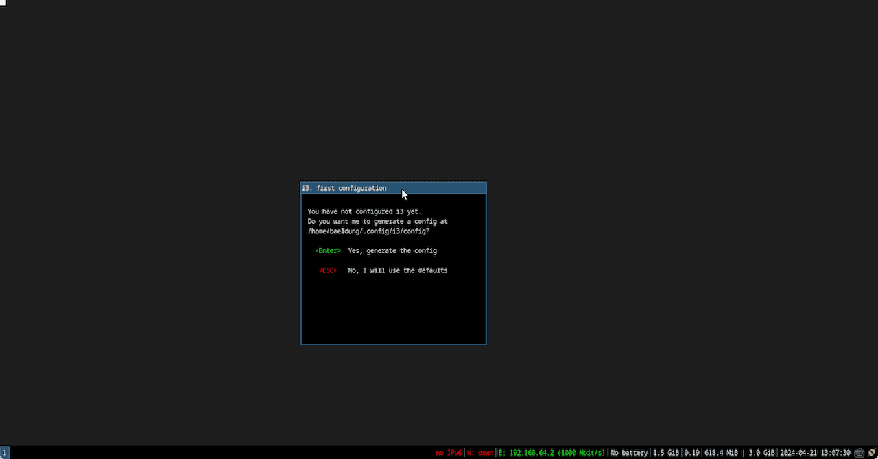The width and height of the screenshot is (878, 459).
Task: Click the "No battery" status entry
Action: click(x=629, y=453)
